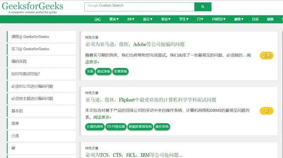Screen dimensions: 283x158
Task: Select 必须对公司进行编码问题 sidebar item
Action: [41, 86]
